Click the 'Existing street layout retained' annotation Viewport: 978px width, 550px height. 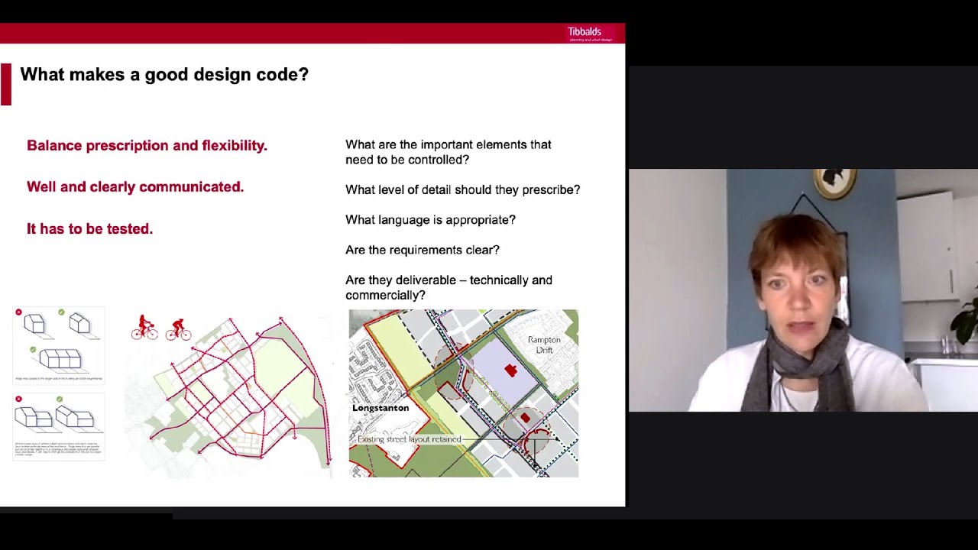pyautogui.click(x=408, y=439)
